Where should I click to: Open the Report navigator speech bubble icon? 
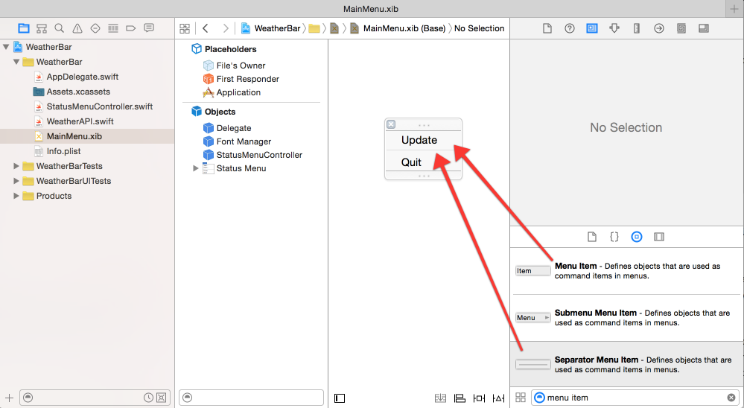click(x=149, y=28)
